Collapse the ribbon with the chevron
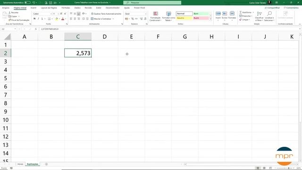Image resolution: width=302 pixels, height=170 pixels. [300, 24]
